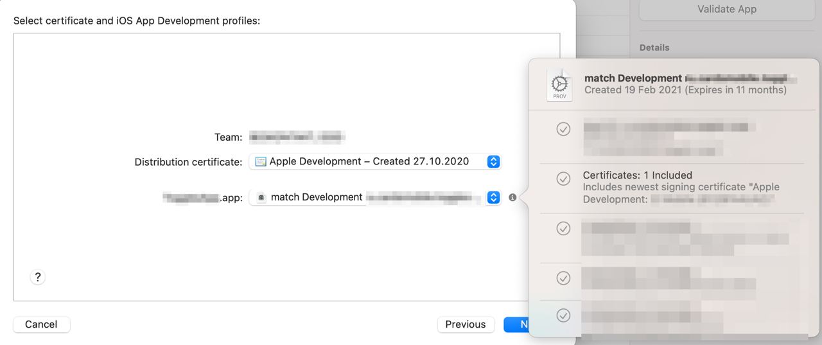Click the bottom-most checkmark circle in the popover
This screenshot has height=345, width=822.
coord(563,315)
